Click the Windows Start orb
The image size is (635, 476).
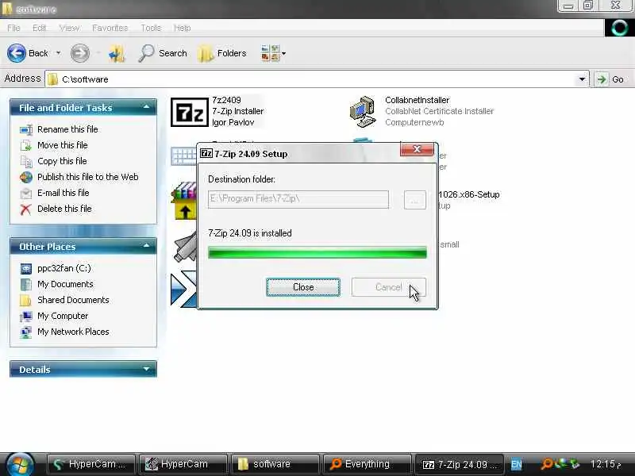[x=19, y=465]
